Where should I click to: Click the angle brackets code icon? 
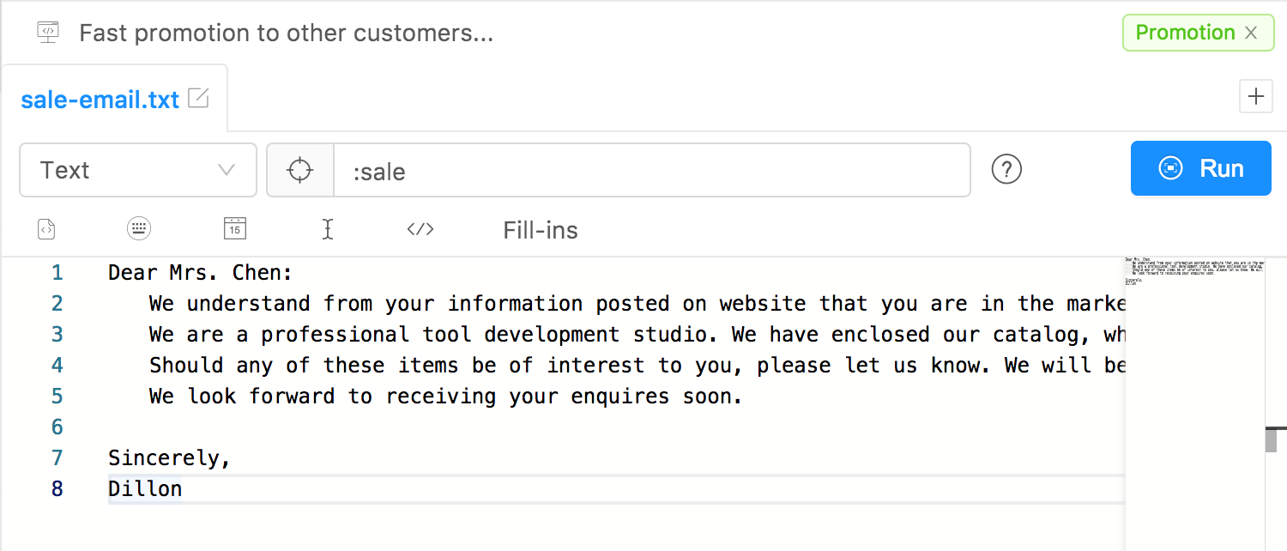(420, 229)
